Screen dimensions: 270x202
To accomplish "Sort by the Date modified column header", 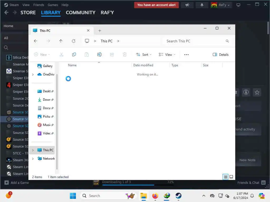I will pyautogui.click(x=143, y=65).
